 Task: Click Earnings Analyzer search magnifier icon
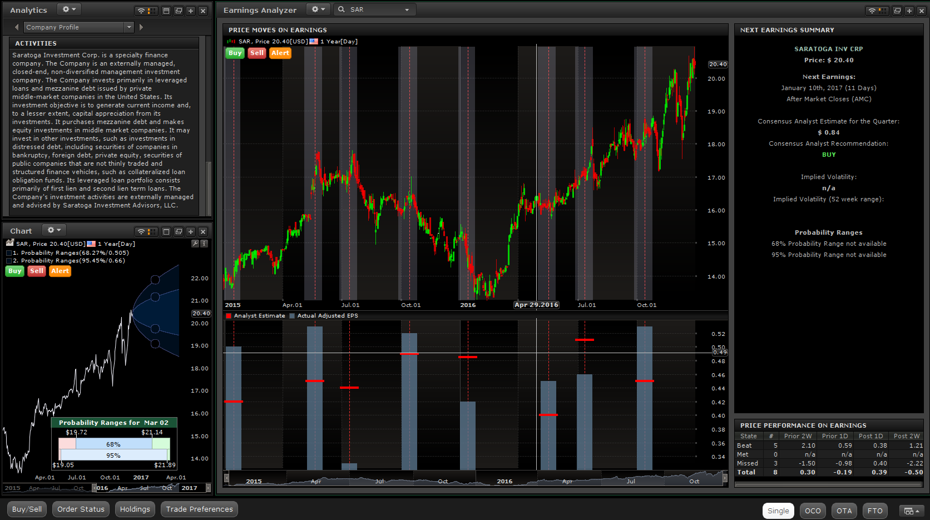point(342,9)
